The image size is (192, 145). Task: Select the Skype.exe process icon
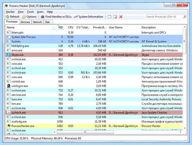[x=9, y=55]
